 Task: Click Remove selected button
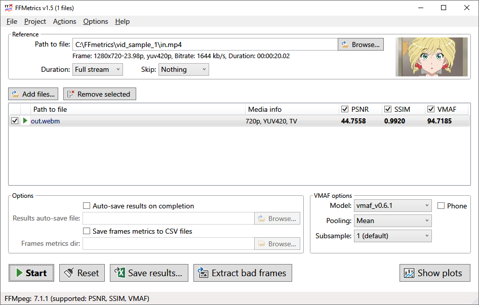coord(100,94)
